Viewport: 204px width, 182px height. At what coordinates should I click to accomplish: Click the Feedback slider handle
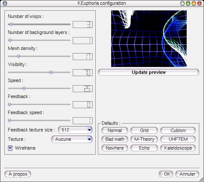(x=9, y=104)
